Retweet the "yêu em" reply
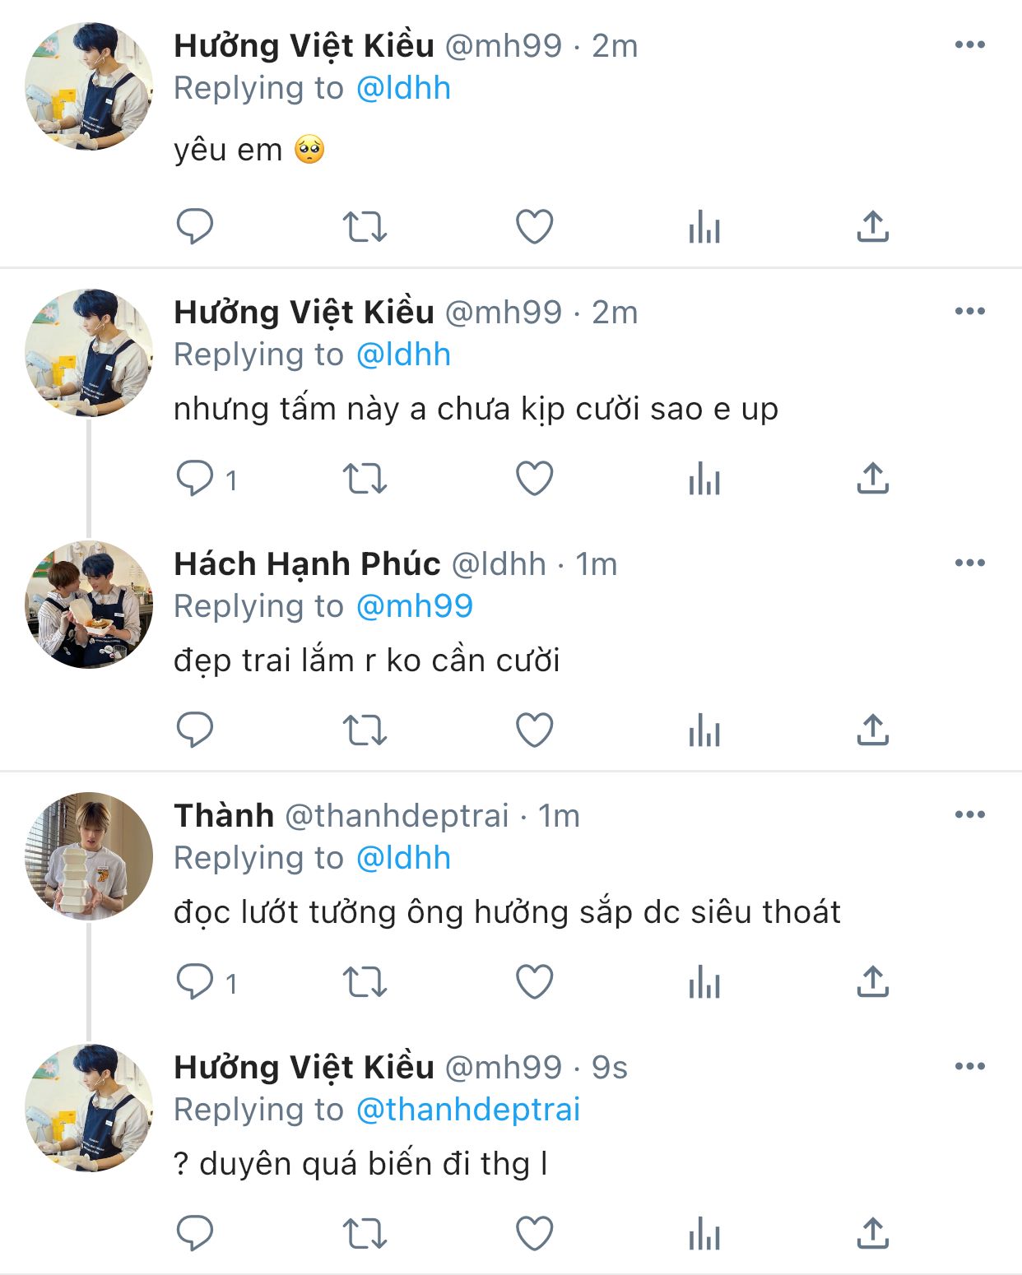This screenshot has width=1022, height=1275. (x=365, y=226)
